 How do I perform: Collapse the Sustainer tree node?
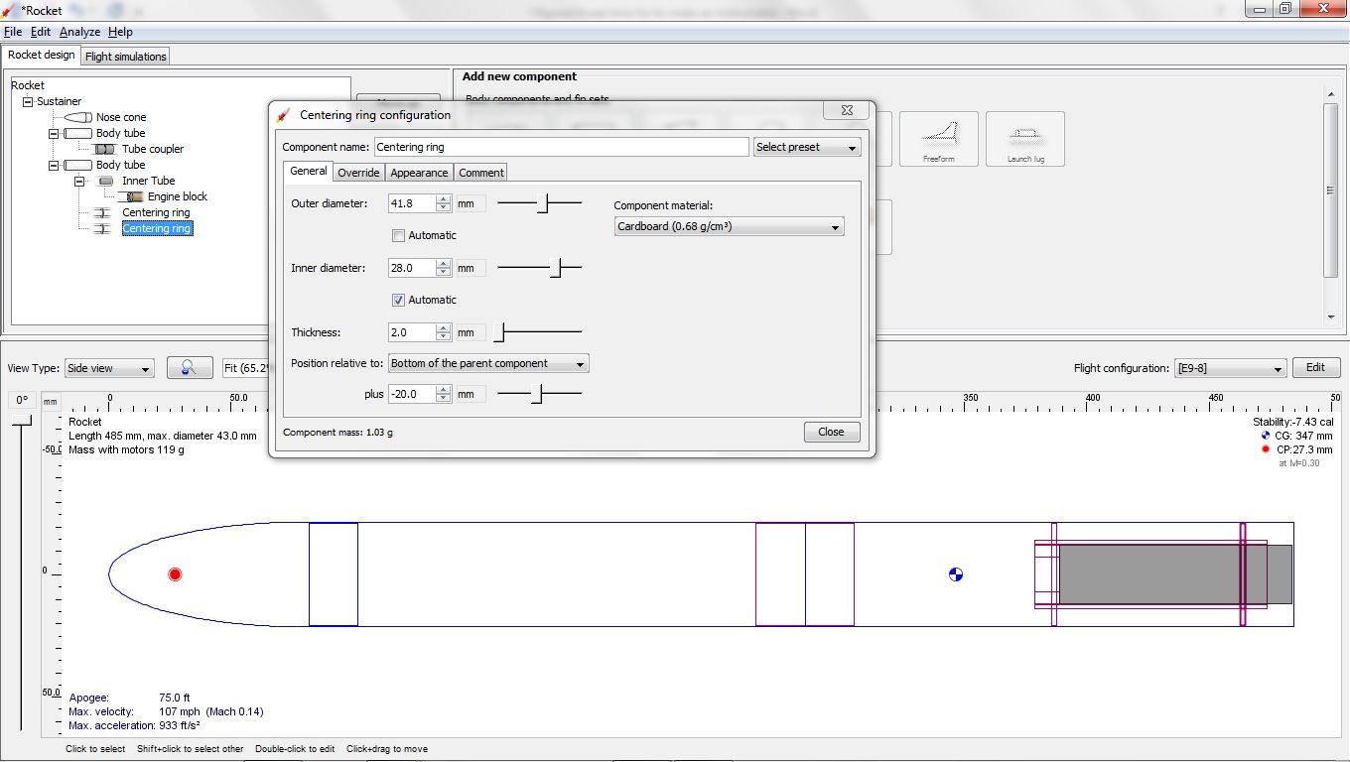pos(28,101)
